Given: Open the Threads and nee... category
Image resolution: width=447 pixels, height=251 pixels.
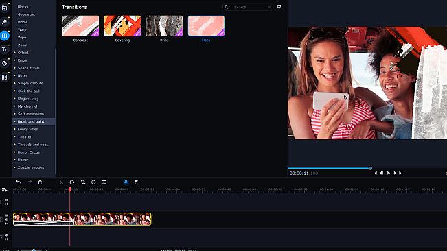Looking at the screenshot, I should [34, 145].
